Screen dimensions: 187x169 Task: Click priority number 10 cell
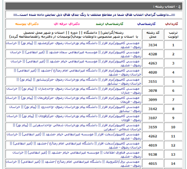[173, 127]
